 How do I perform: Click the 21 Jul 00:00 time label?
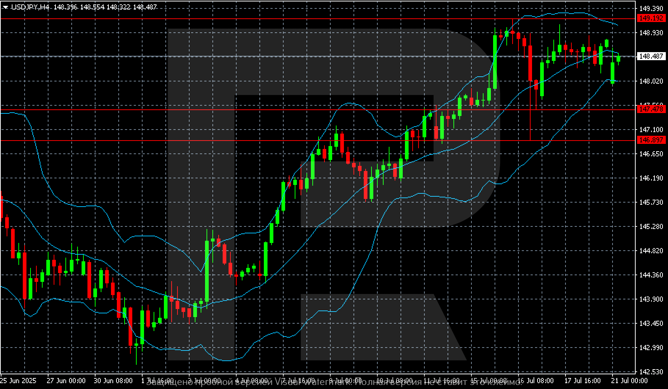coord(629,381)
